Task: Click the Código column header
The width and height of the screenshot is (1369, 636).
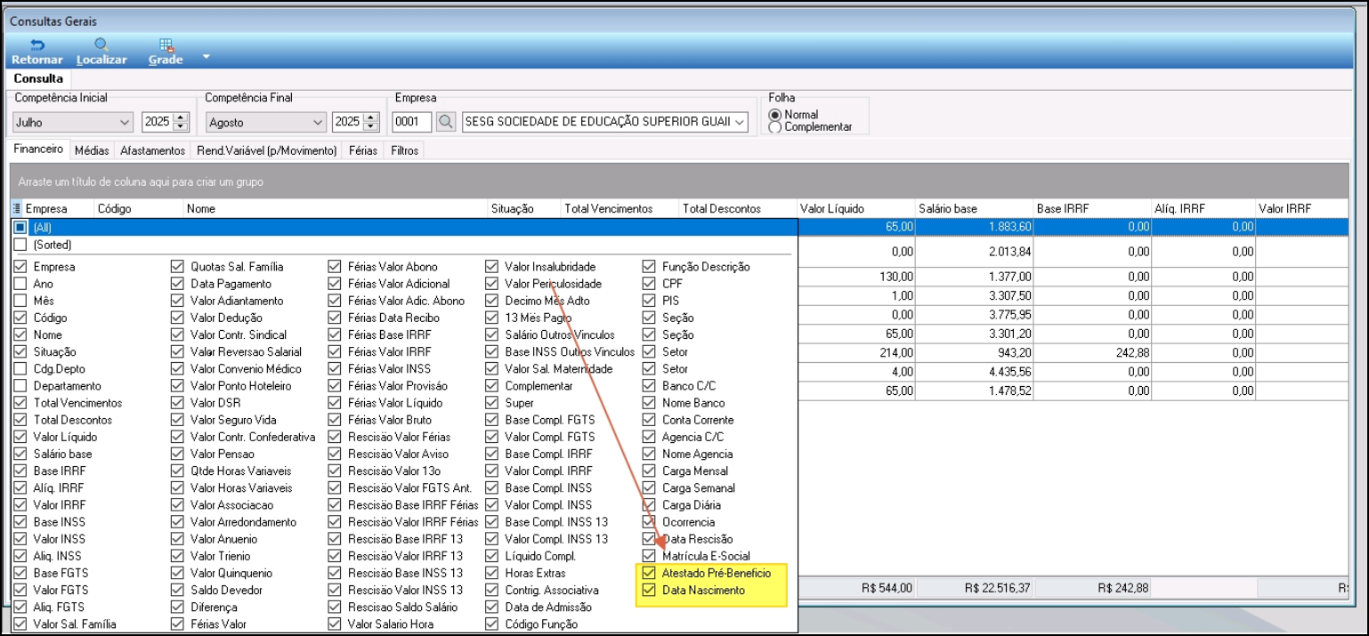Action: click(x=138, y=208)
